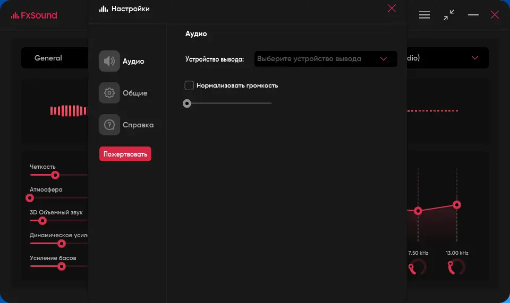Viewport: 510px width, 303px height.
Task: Select the Общие settings tab
Action: [135, 93]
